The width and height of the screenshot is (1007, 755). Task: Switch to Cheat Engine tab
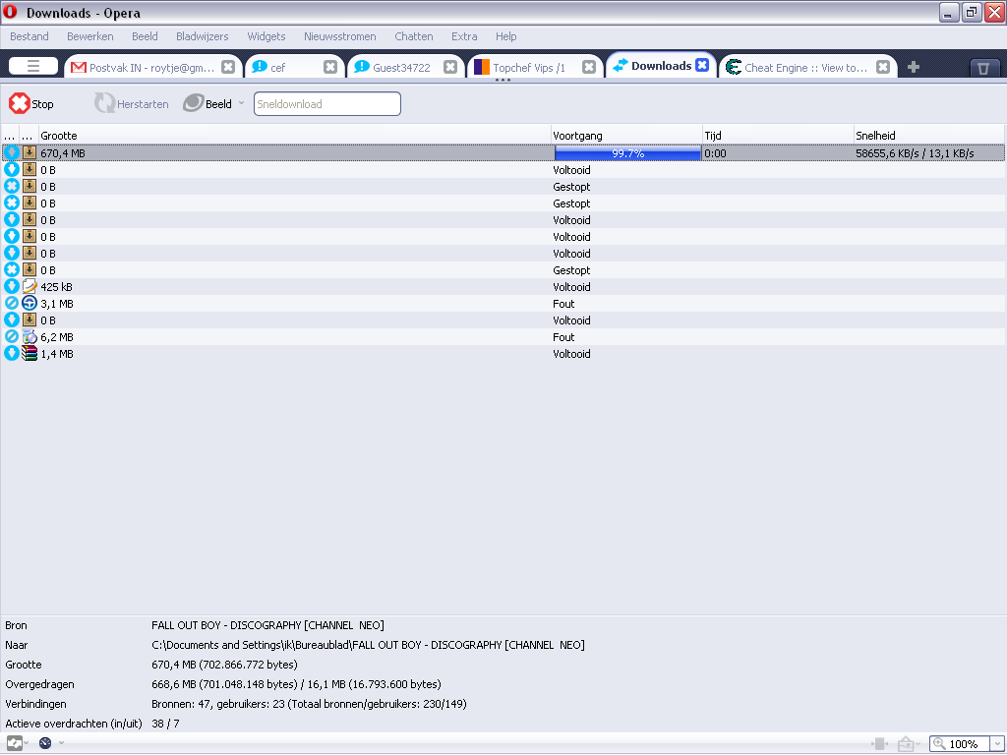pos(808,67)
